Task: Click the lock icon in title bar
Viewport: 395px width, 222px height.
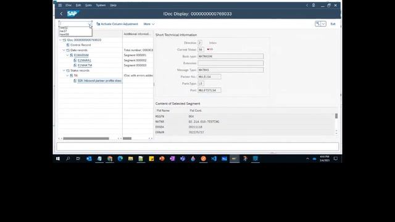Action: point(314,5)
